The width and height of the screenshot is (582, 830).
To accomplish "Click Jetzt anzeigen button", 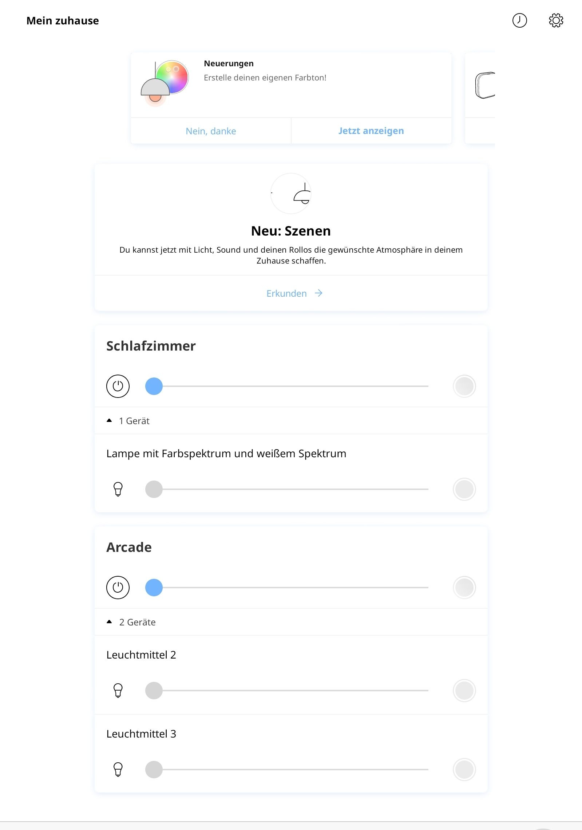I will [371, 131].
